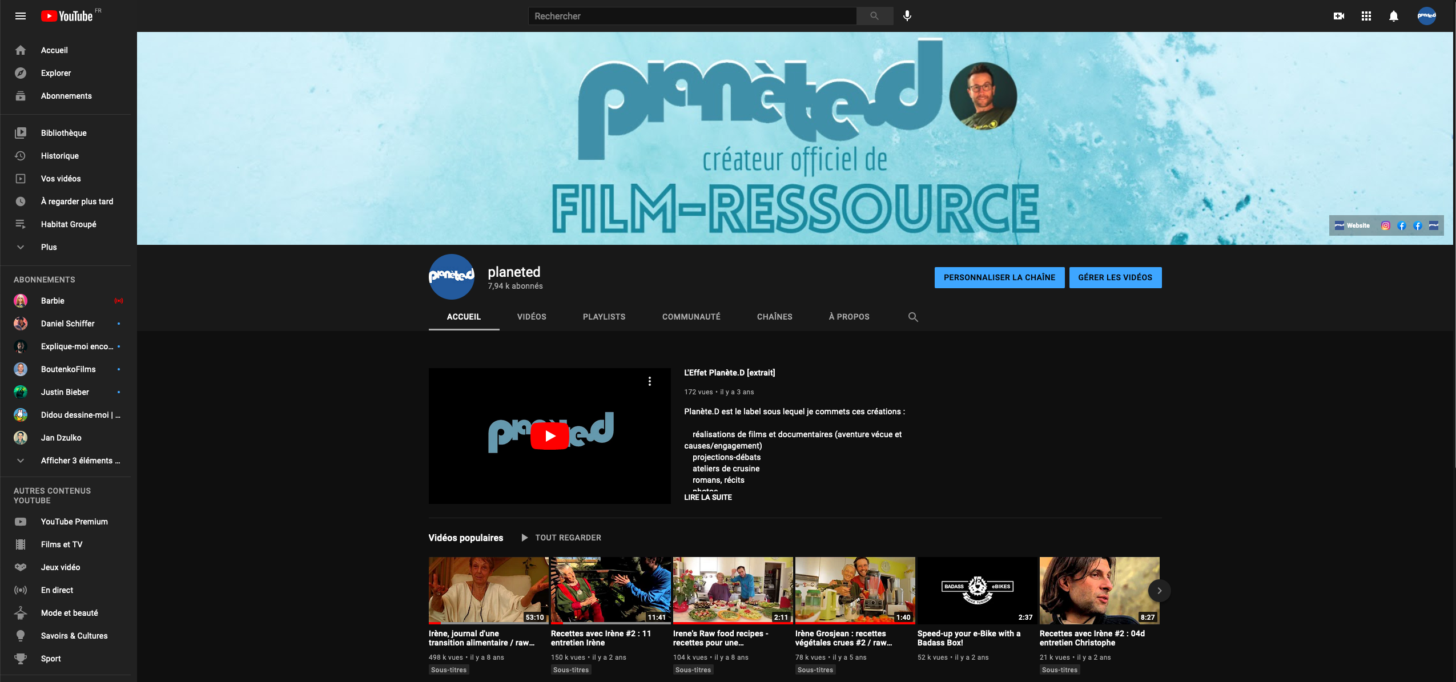The image size is (1456, 682).
Task: Open the three-dot menu on the trailer video
Action: [x=649, y=381]
